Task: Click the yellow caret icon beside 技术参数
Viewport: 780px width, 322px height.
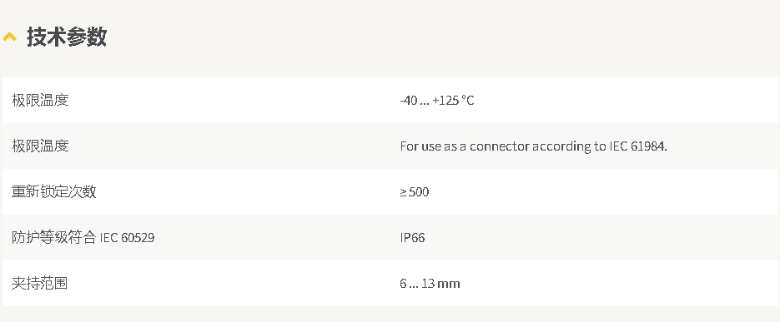Action: pyautogui.click(x=9, y=37)
